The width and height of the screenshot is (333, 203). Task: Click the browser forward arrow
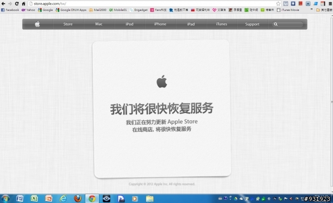10,4
